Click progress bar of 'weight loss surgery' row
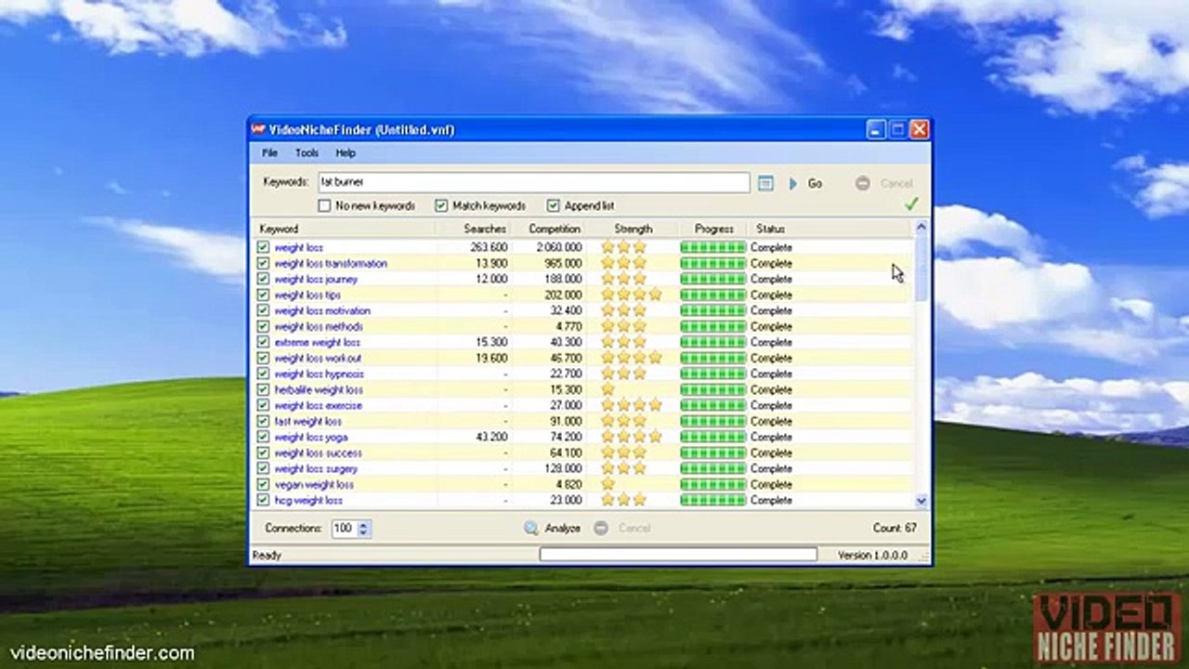 pyautogui.click(x=712, y=468)
